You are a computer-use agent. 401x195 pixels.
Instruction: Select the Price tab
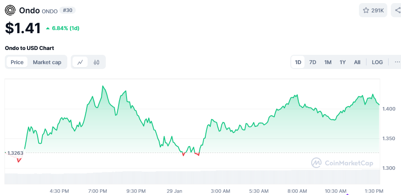click(17, 62)
